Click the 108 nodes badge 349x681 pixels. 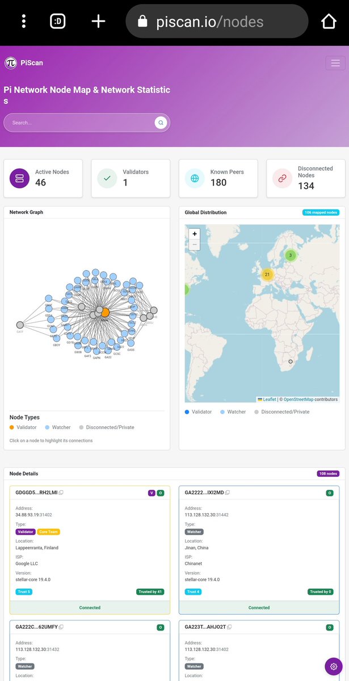328,473
